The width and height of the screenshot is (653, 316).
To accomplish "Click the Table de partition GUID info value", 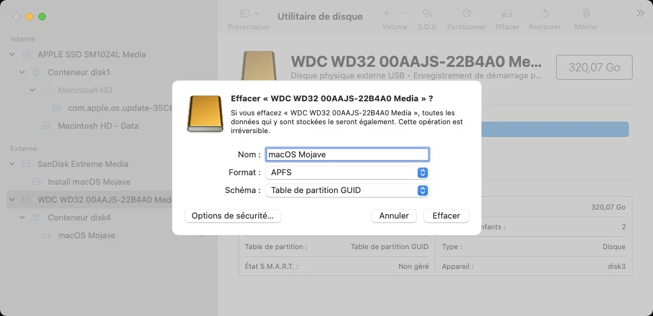I will coord(390,247).
